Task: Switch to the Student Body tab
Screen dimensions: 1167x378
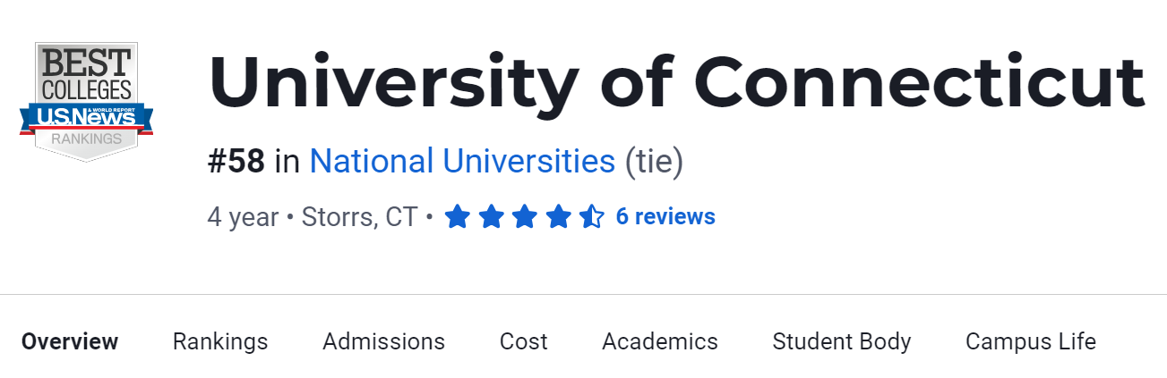Action: (842, 341)
